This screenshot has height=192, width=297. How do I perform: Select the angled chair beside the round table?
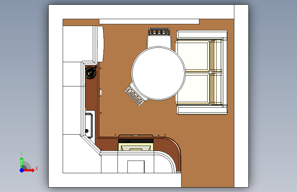point(136,95)
